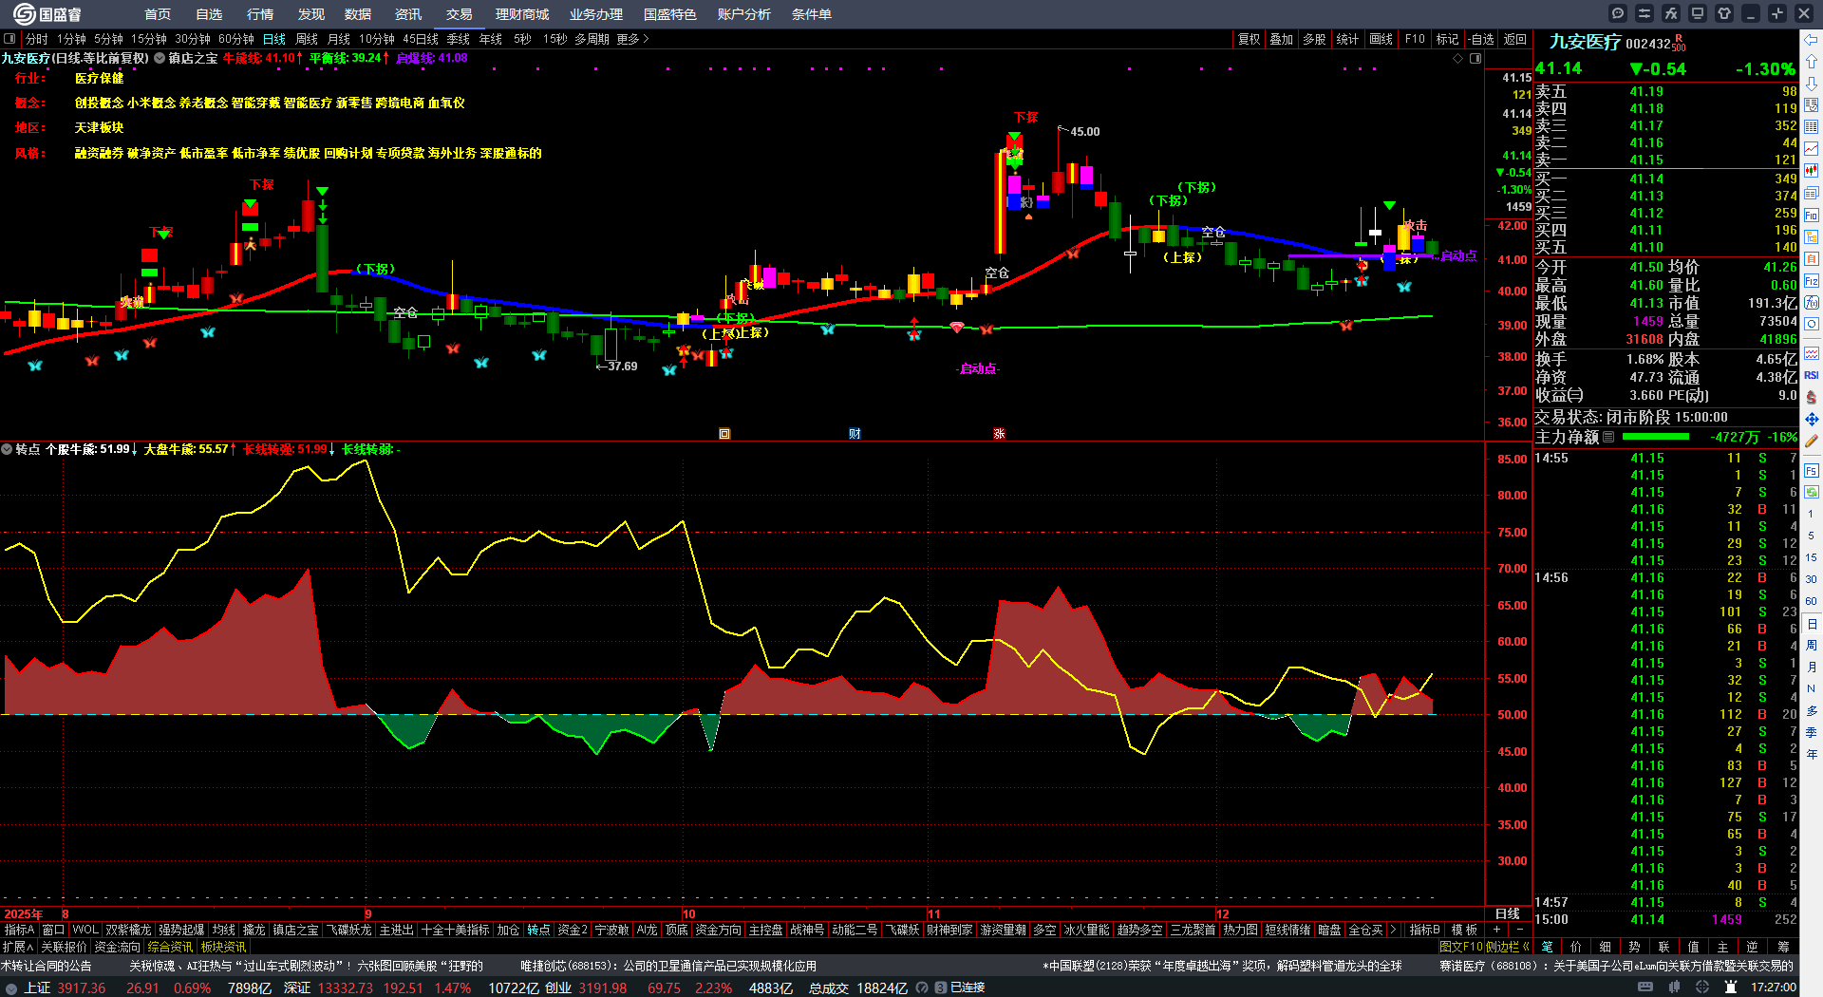Image resolution: width=1823 pixels, height=997 pixels.
Task: Click the '财' marker on chart timeline
Action: coord(855,434)
